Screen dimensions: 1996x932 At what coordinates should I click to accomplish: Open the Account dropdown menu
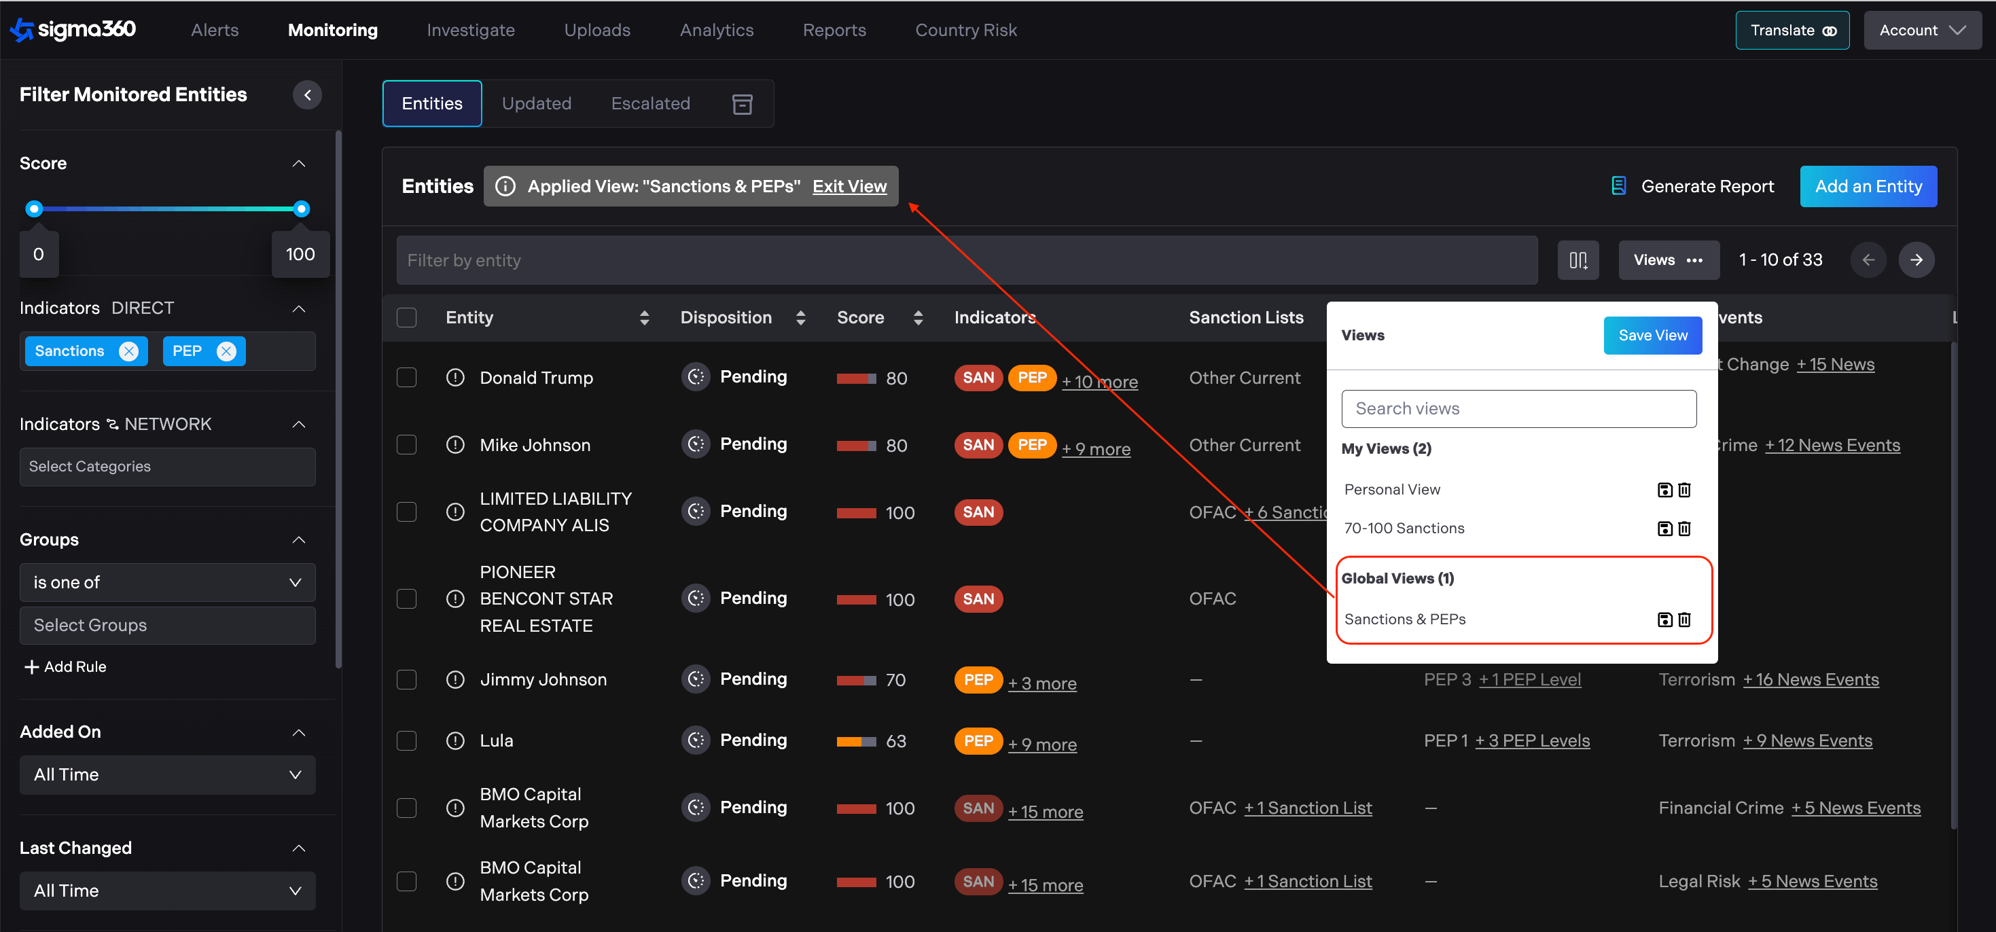(1922, 30)
